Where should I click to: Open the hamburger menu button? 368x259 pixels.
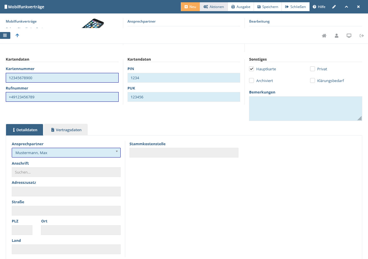5,35
